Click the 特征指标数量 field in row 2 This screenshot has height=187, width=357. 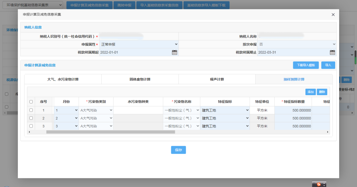(x=293, y=118)
